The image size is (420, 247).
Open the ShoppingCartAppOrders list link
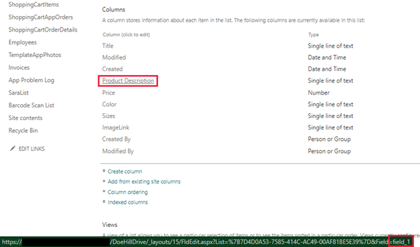40,17
